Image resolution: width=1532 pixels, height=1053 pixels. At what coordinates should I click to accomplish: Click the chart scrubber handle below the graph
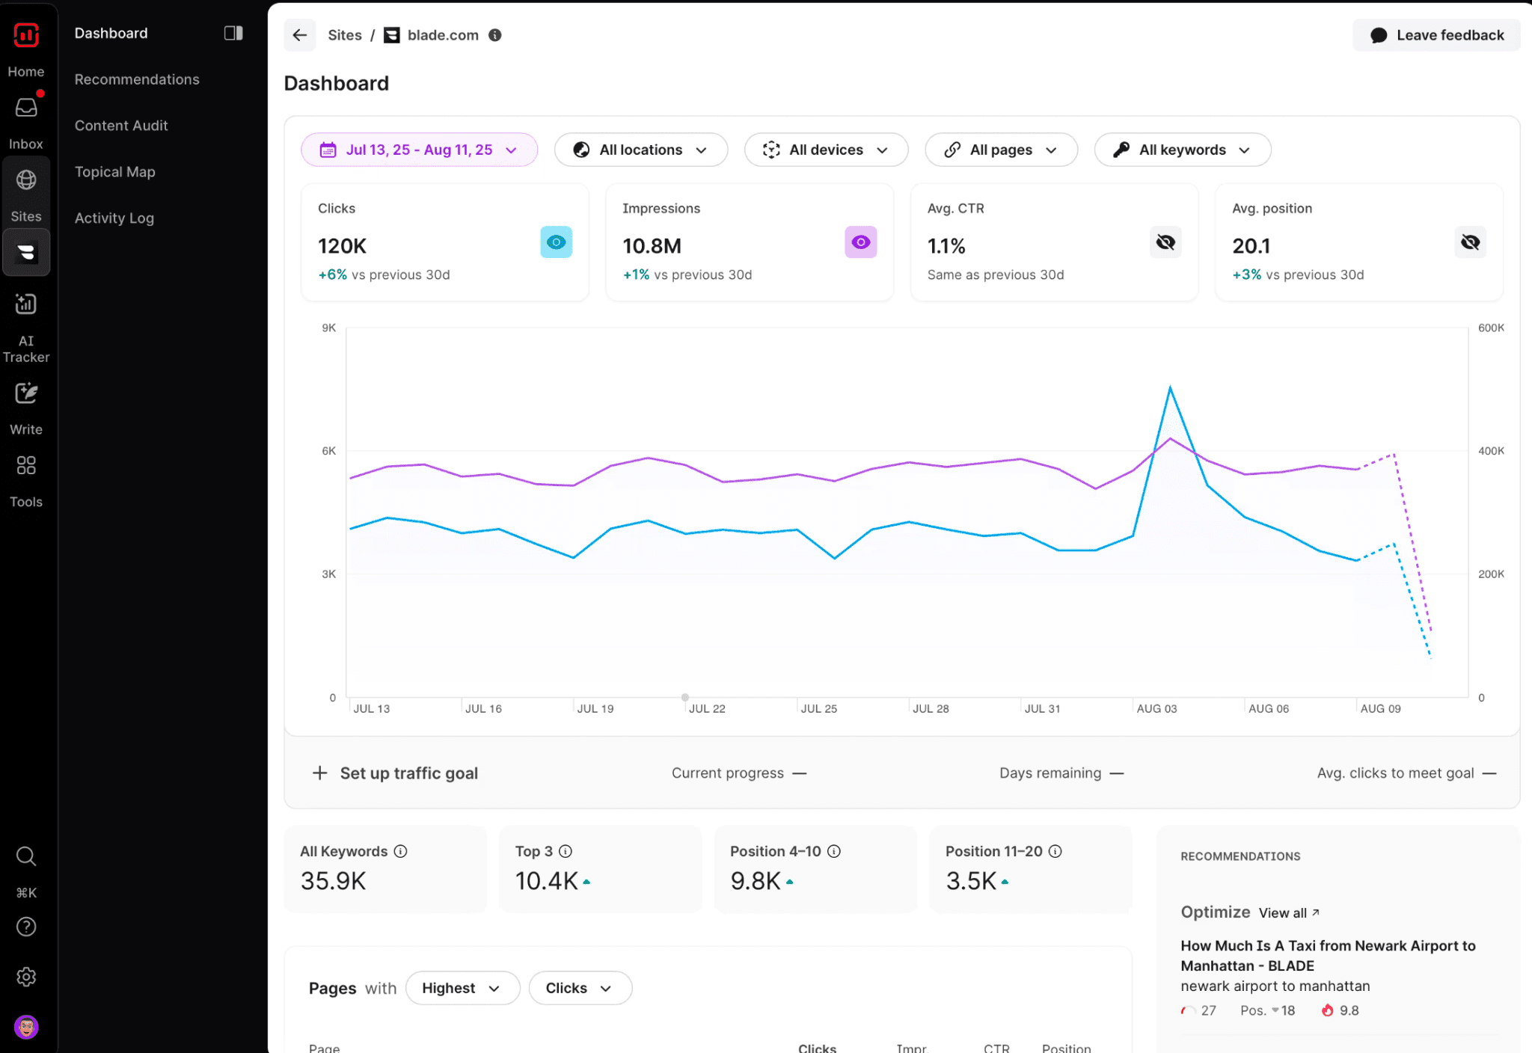pos(684,697)
